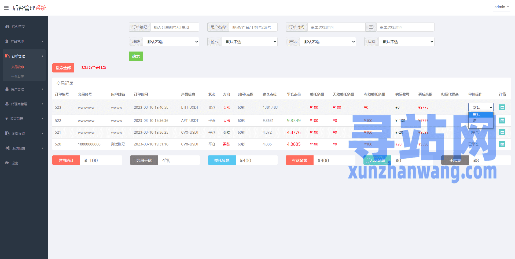This screenshot has width=515, height=259.
Task: Click the 退出 logout icon
Action: tap(7, 163)
